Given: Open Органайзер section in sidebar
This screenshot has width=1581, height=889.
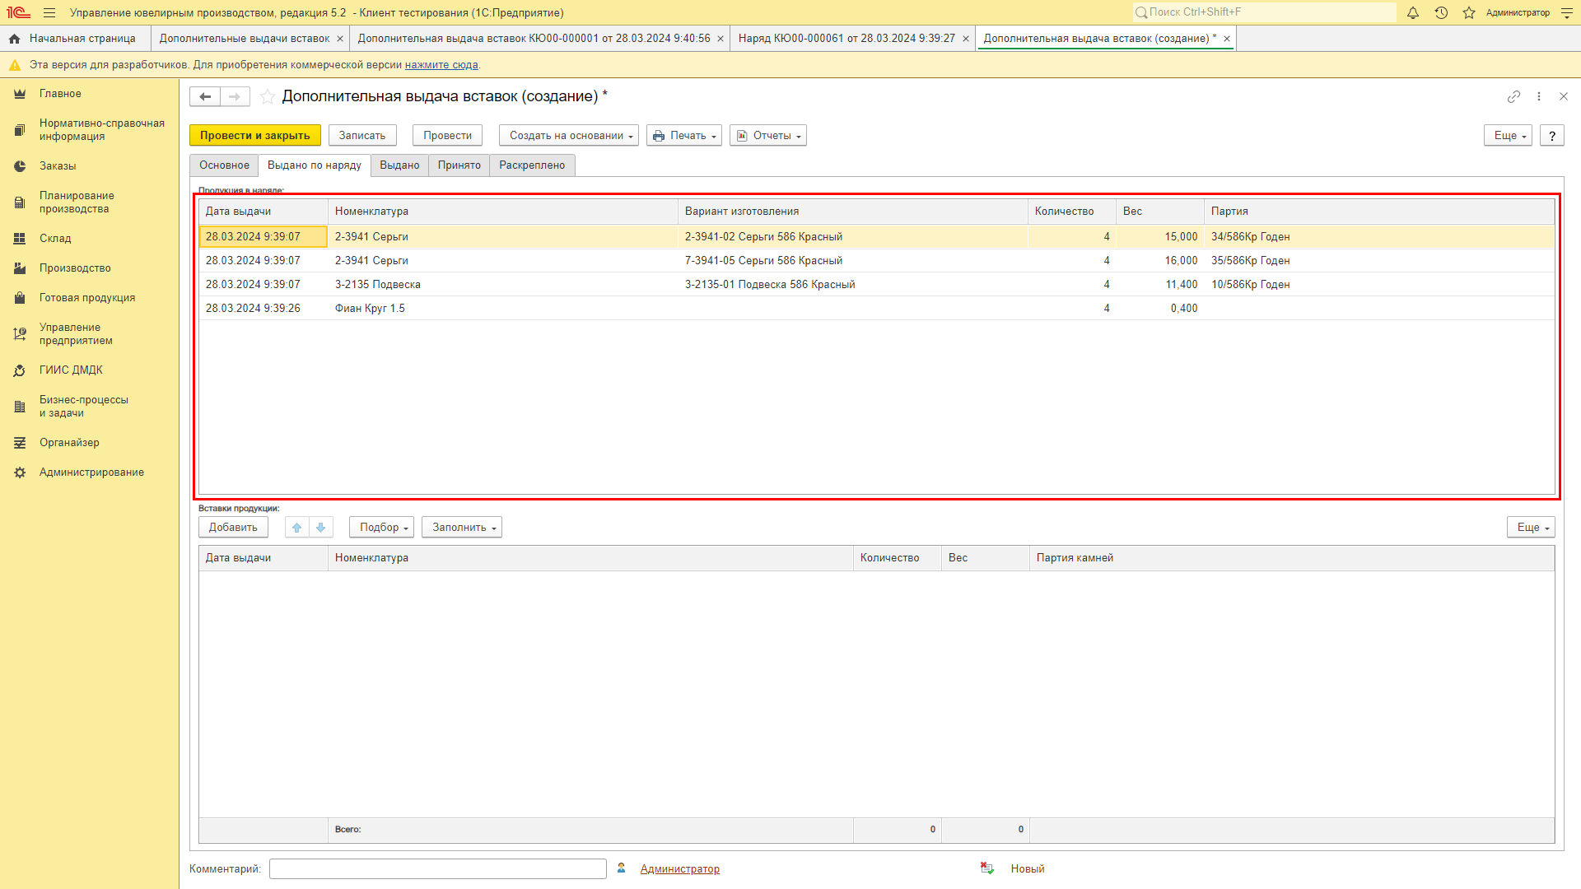Looking at the screenshot, I should 69,443.
